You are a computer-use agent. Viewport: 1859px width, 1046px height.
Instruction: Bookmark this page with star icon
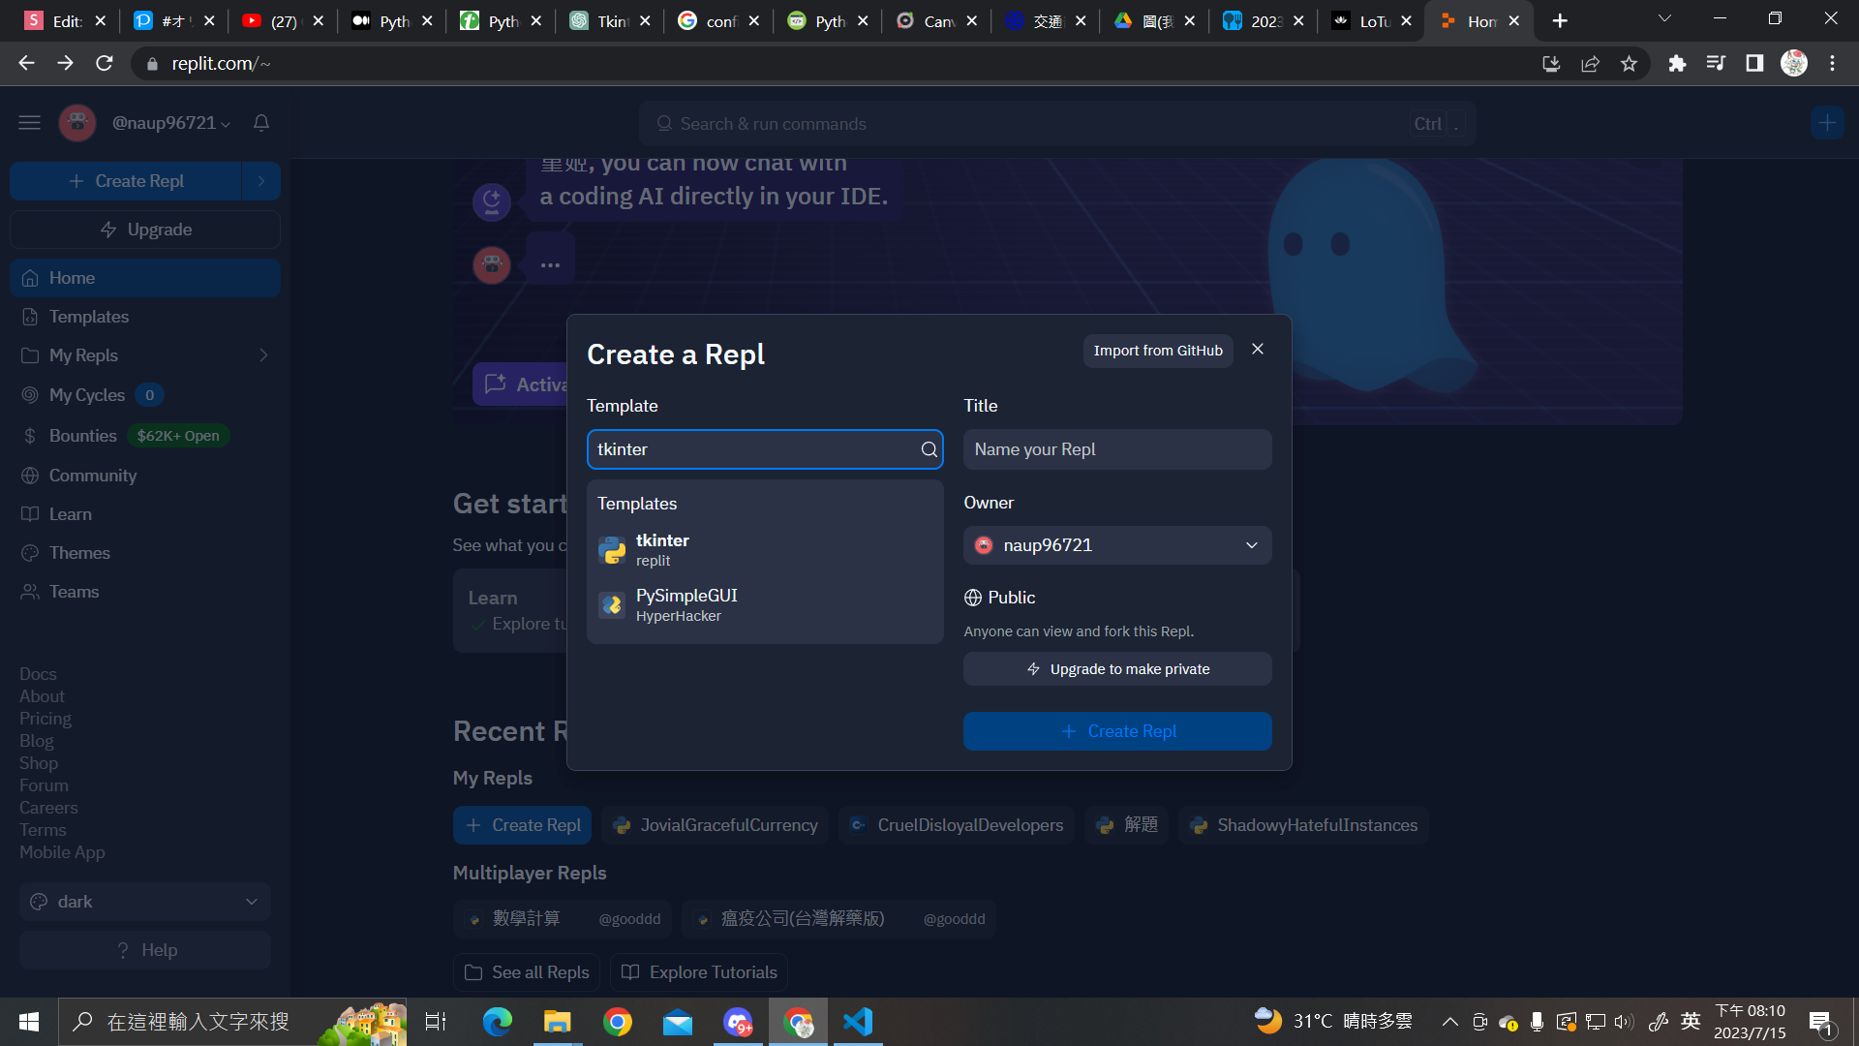[x=1629, y=64]
